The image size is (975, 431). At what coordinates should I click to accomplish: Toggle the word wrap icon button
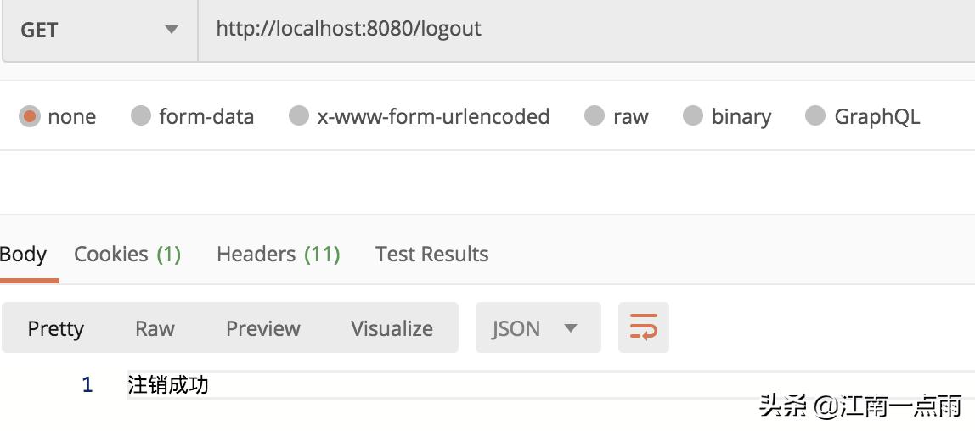[x=643, y=327]
